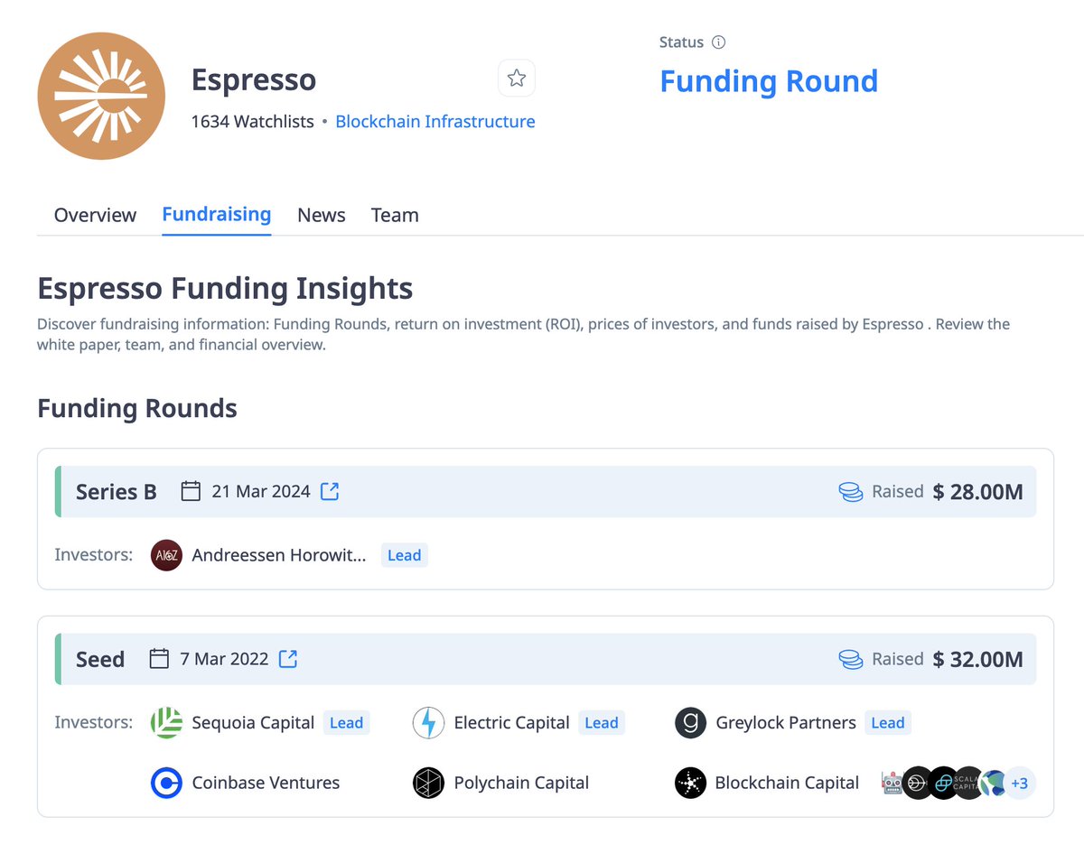1084x844 pixels.
Task: Open Coinbase Ventures investor link
Action: [266, 783]
